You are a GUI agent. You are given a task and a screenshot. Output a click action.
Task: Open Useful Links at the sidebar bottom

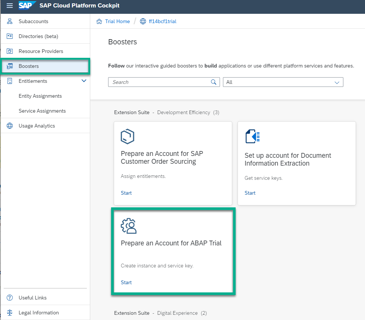click(x=45, y=298)
